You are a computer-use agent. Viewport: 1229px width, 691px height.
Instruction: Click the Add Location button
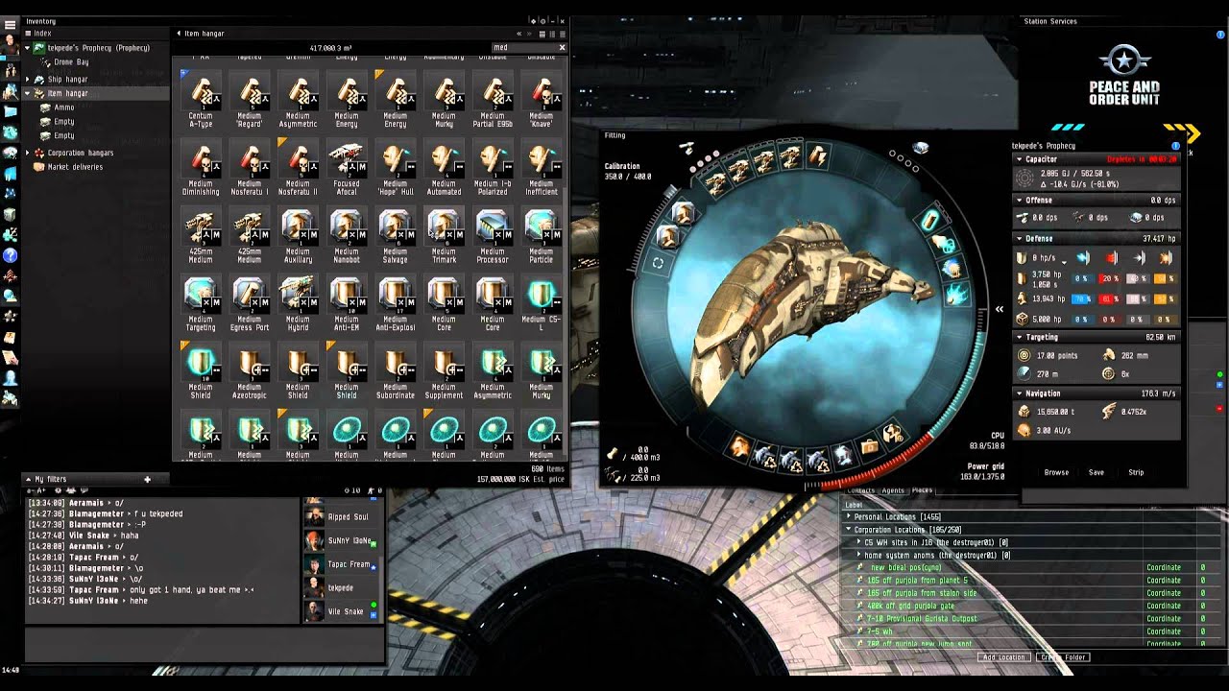tap(1003, 657)
